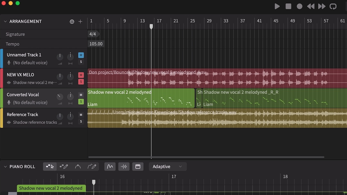Collapse the Piano Roll panel
This screenshot has height=195, width=347.
coord(5,167)
